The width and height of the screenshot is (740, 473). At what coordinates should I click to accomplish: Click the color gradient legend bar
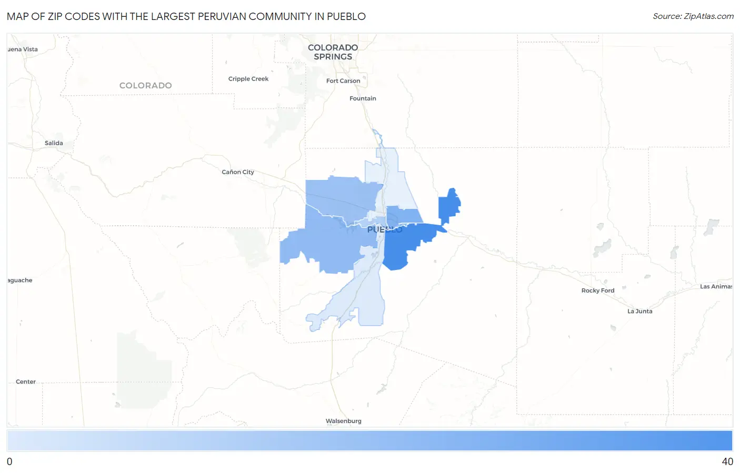370,441
